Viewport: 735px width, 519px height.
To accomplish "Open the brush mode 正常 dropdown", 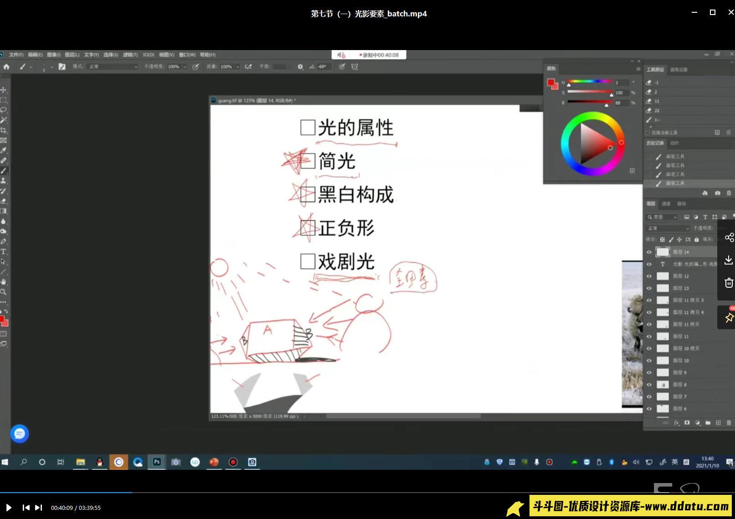I will click(113, 66).
